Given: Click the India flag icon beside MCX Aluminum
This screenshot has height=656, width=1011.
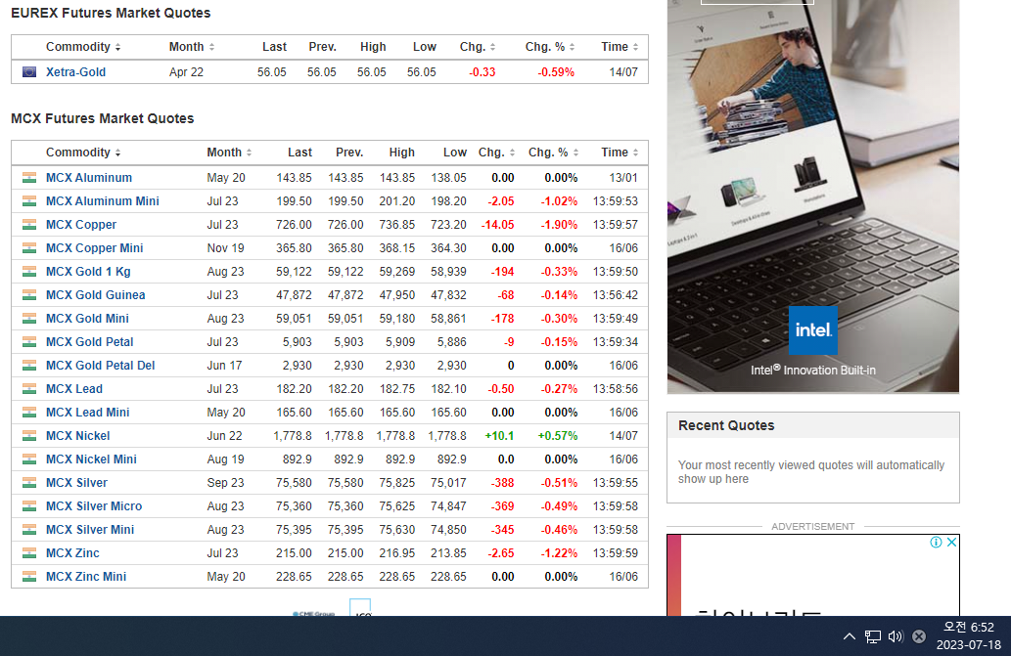Looking at the screenshot, I should 29,178.
